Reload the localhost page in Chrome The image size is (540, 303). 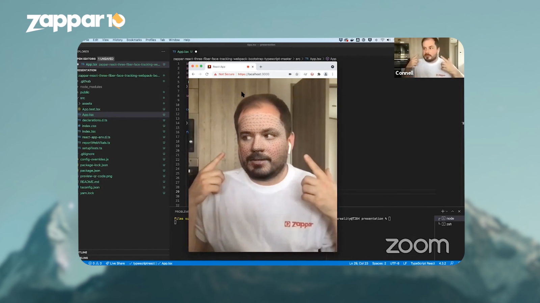(x=207, y=74)
